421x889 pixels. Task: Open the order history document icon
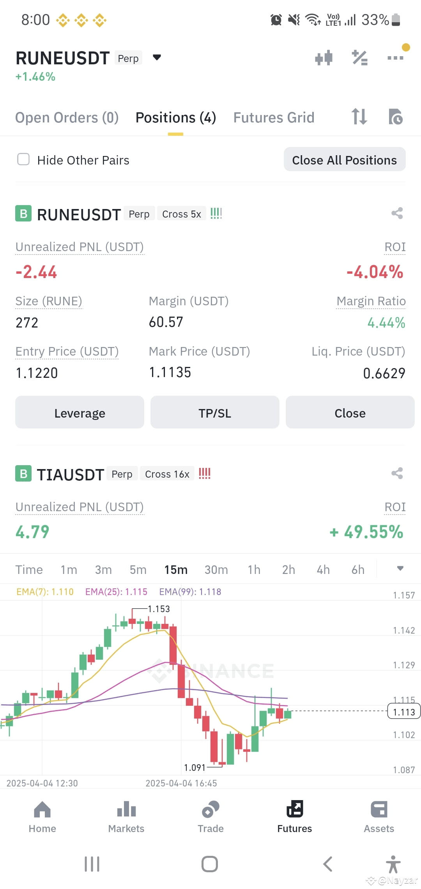[396, 117]
